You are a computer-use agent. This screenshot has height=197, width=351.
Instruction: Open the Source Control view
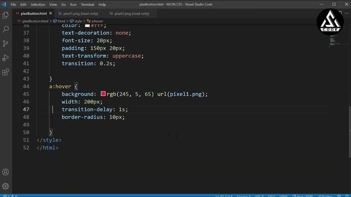[x=5, y=43]
